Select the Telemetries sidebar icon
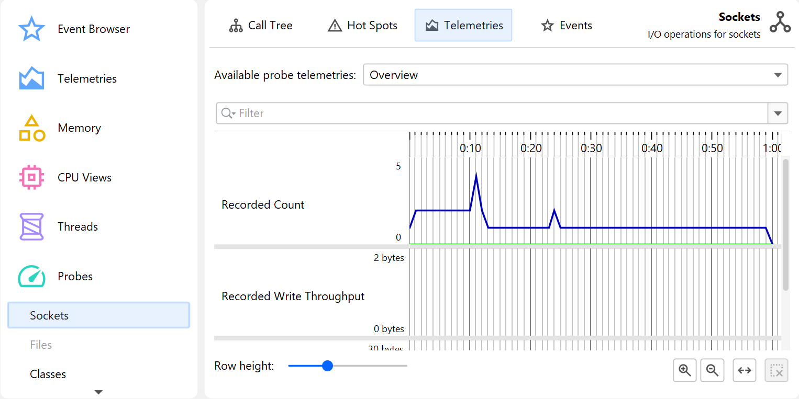Screen dimensions: 799x399 coord(31,78)
